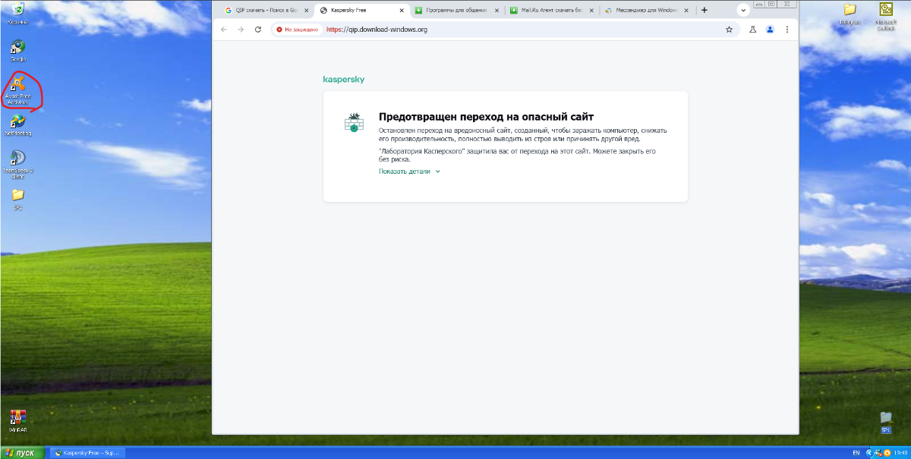This screenshot has height=459, width=911.
Task: Switch to 'Мессенджер для Windows' tab
Action: [646, 11]
